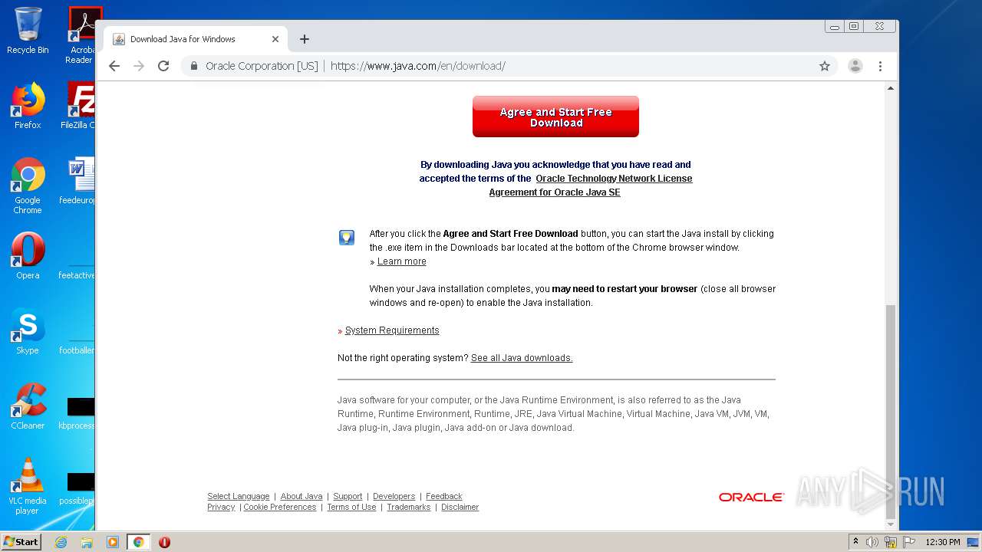This screenshot has width=982, height=552.
Task: Select the feedeurop Word document icon
Action: pos(78,181)
